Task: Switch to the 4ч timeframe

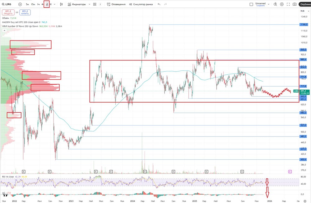Action: pyautogui.click(x=42, y=4)
